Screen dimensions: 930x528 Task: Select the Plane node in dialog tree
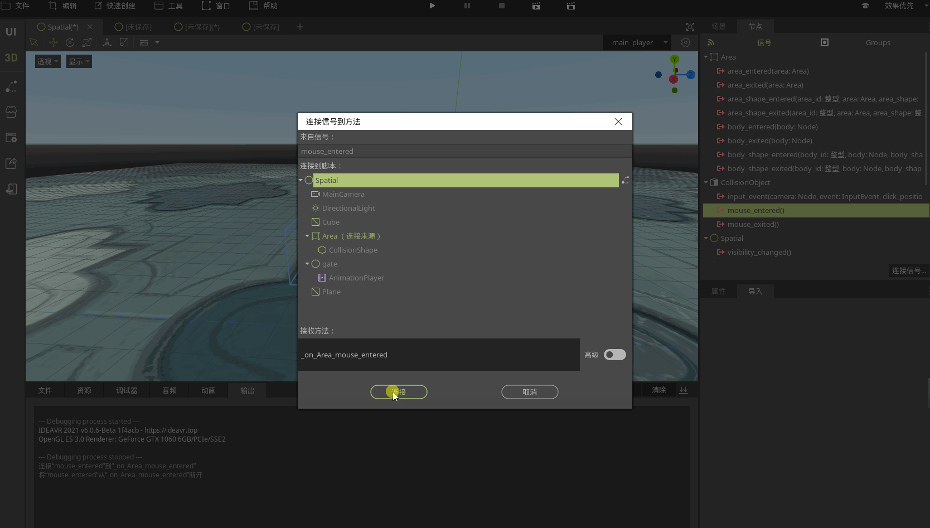[331, 292]
